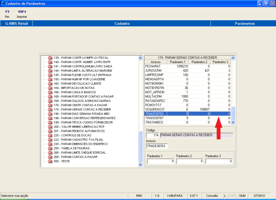Screen dimensions: 276x200
Task: Click the VABUPARA status bar entry
Action: [x=174, y=196]
